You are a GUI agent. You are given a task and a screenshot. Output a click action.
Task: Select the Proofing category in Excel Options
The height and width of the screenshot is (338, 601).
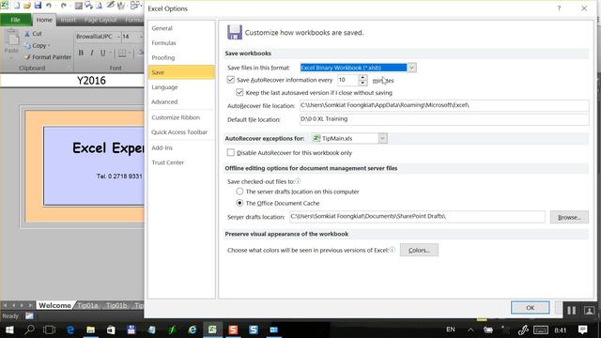(181, 57)
